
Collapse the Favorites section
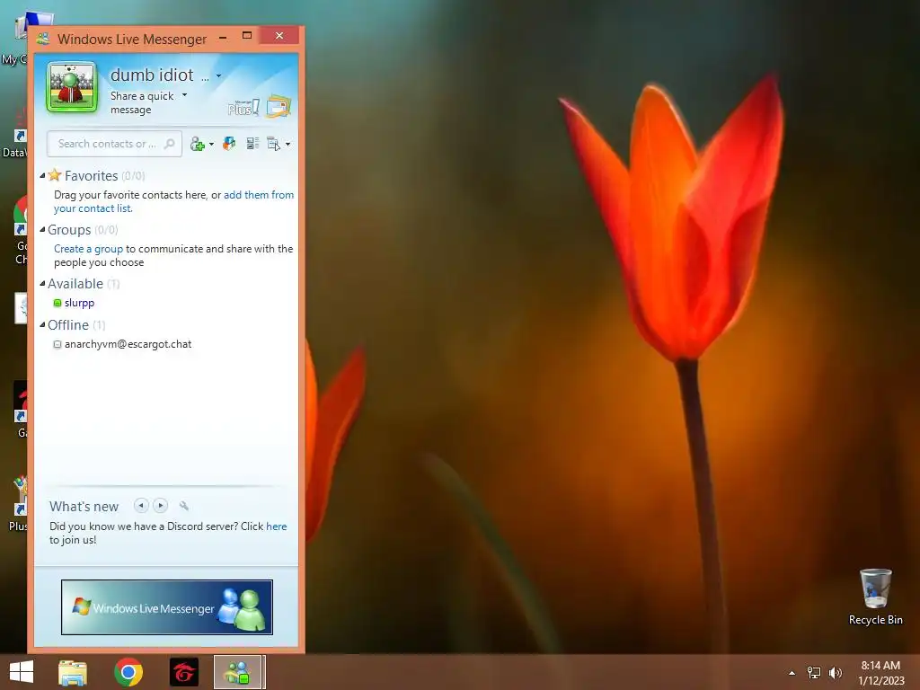(x=42, y=175)
